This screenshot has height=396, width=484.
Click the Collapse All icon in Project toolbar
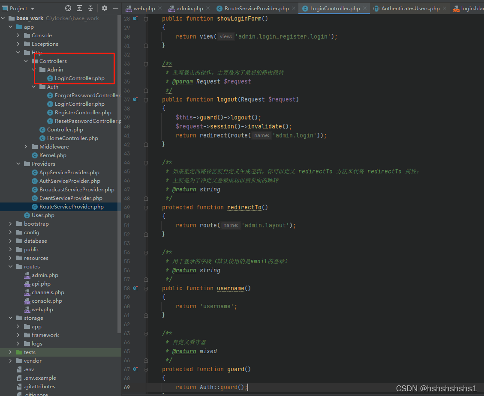[90, 8]
